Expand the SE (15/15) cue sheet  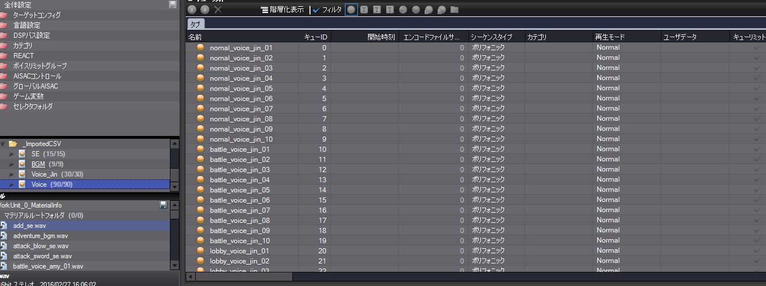[11, 153]
